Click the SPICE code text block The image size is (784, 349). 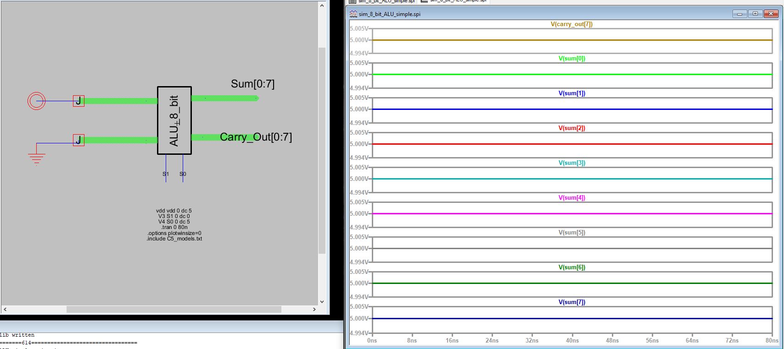174,224
